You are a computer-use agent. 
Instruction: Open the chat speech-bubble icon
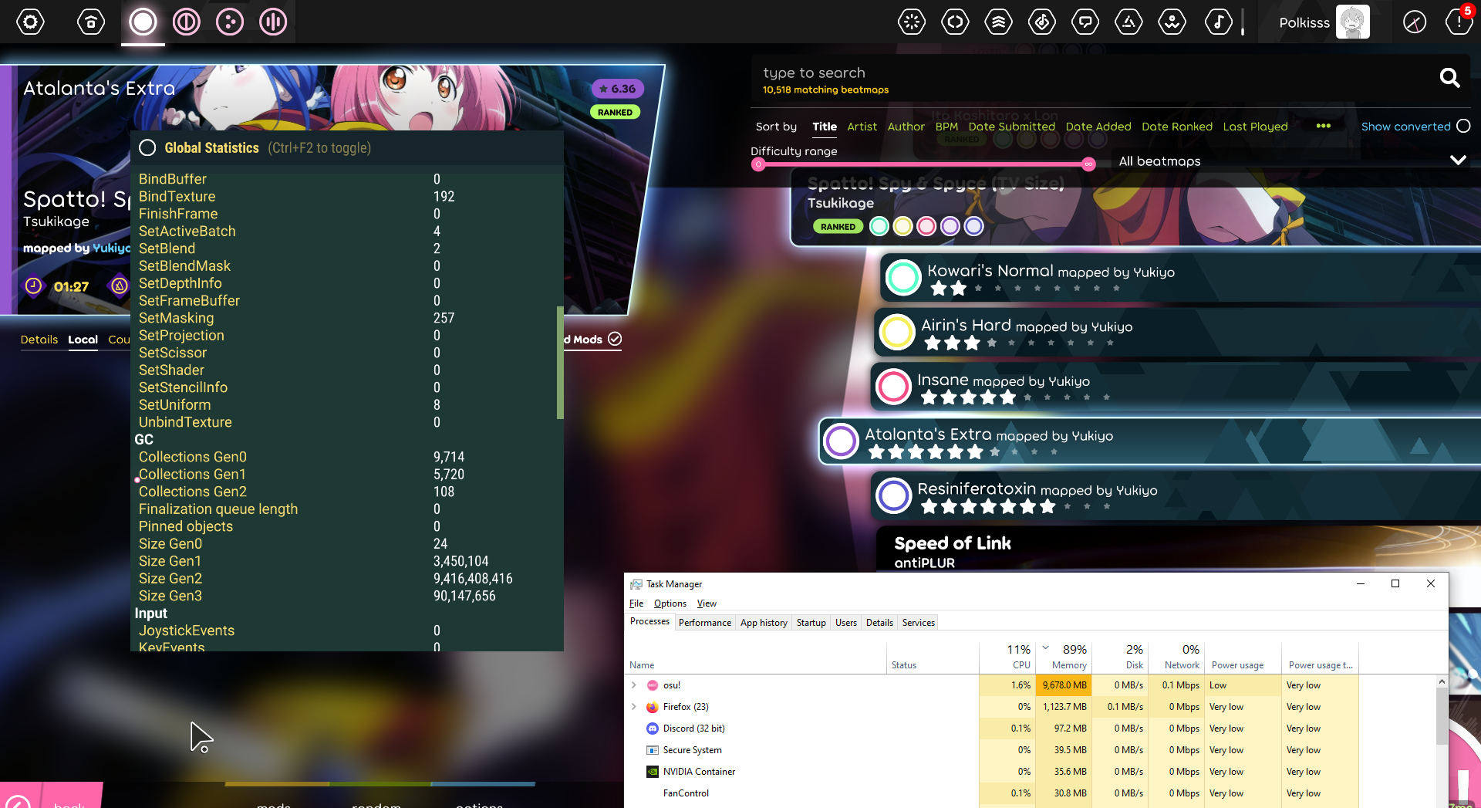pos(1085,22)
